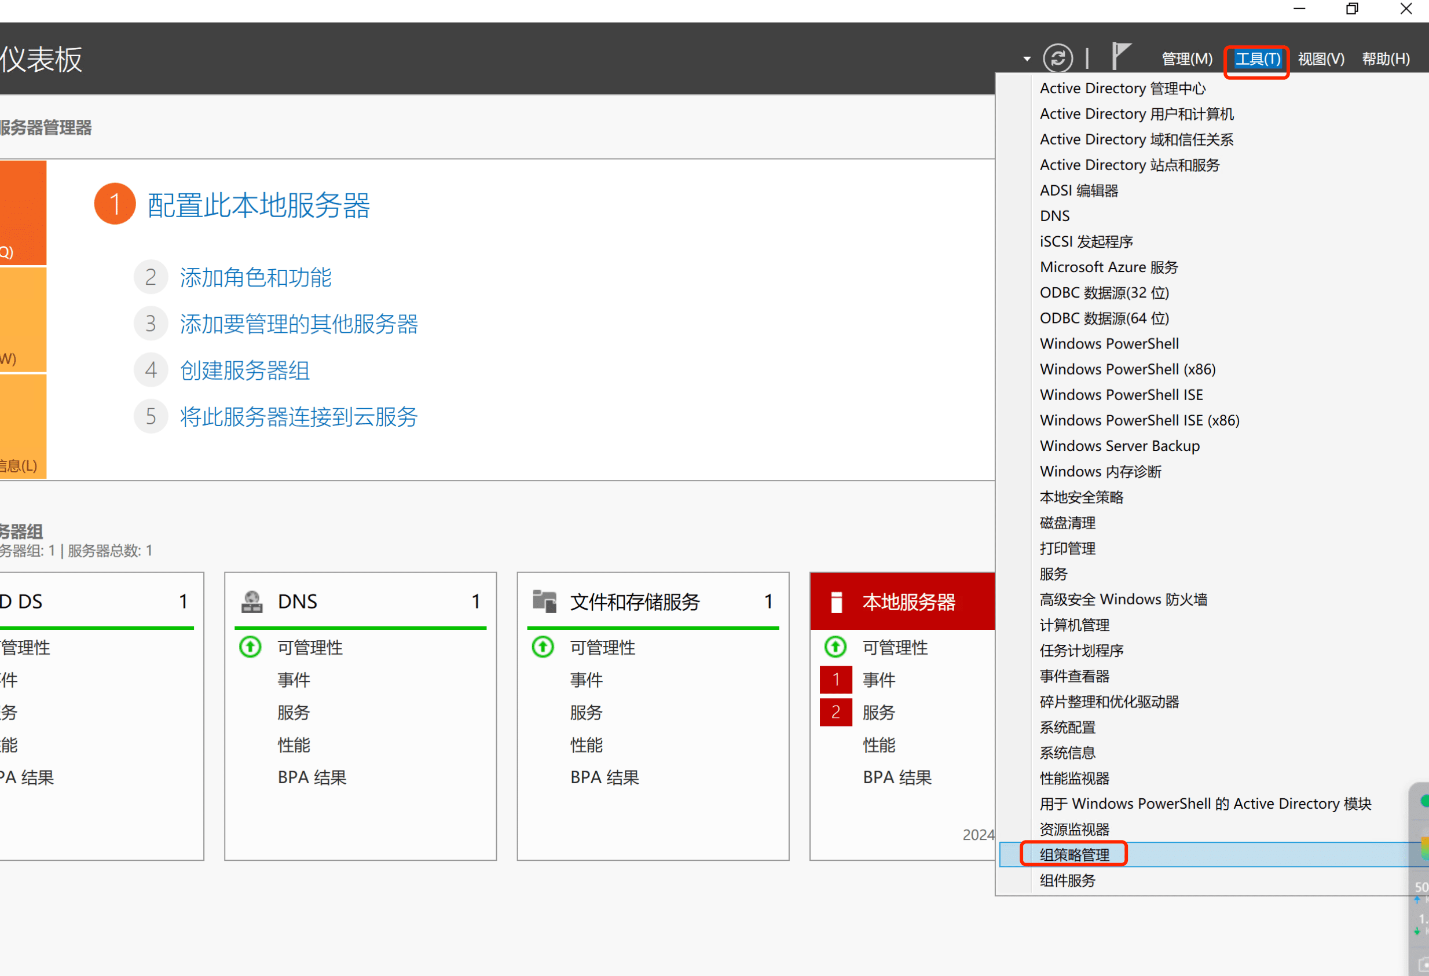1429x976 pixels.
Task: Click 创建服务器组 link
Action: click(245, 370)
